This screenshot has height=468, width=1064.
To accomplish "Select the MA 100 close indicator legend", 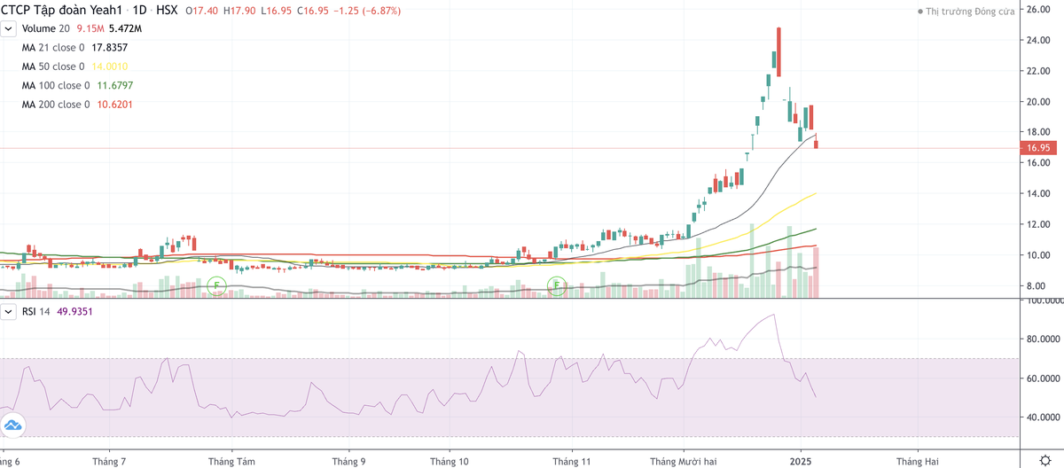I will (x=56, y=86).
